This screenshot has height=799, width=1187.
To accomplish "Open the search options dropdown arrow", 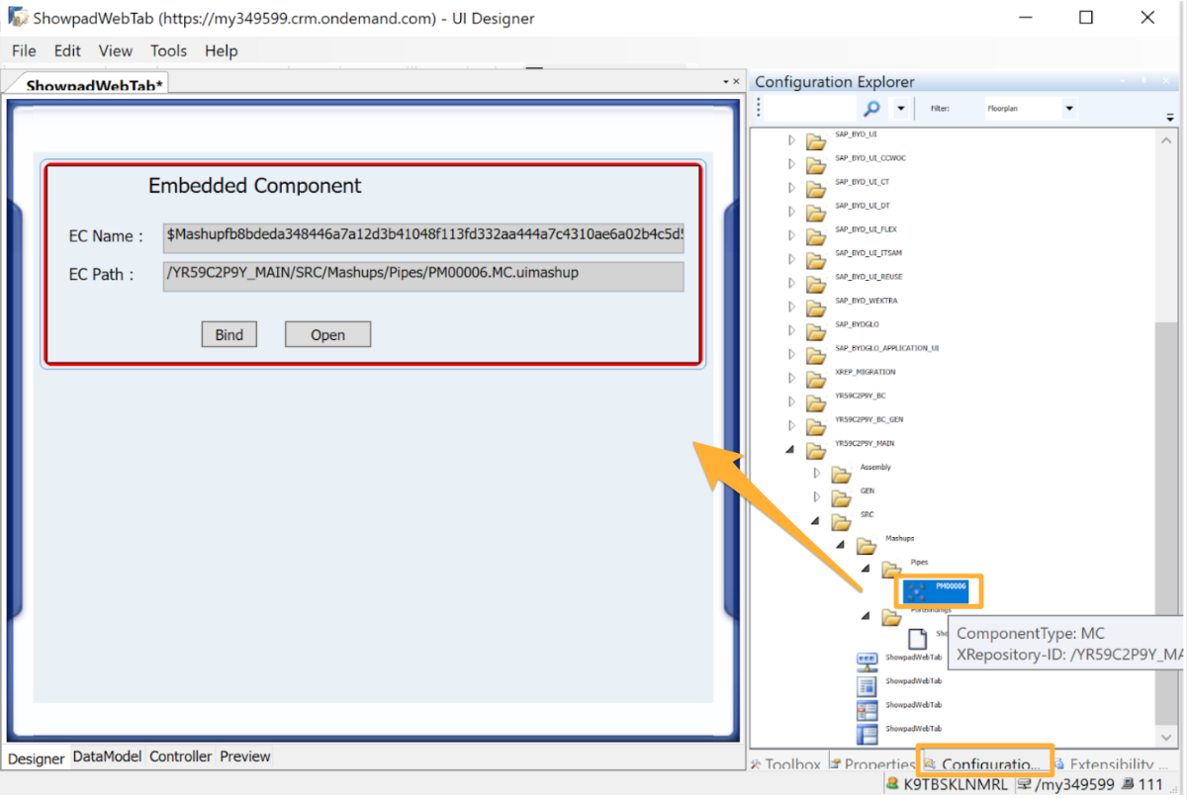I will click(900, 108).
